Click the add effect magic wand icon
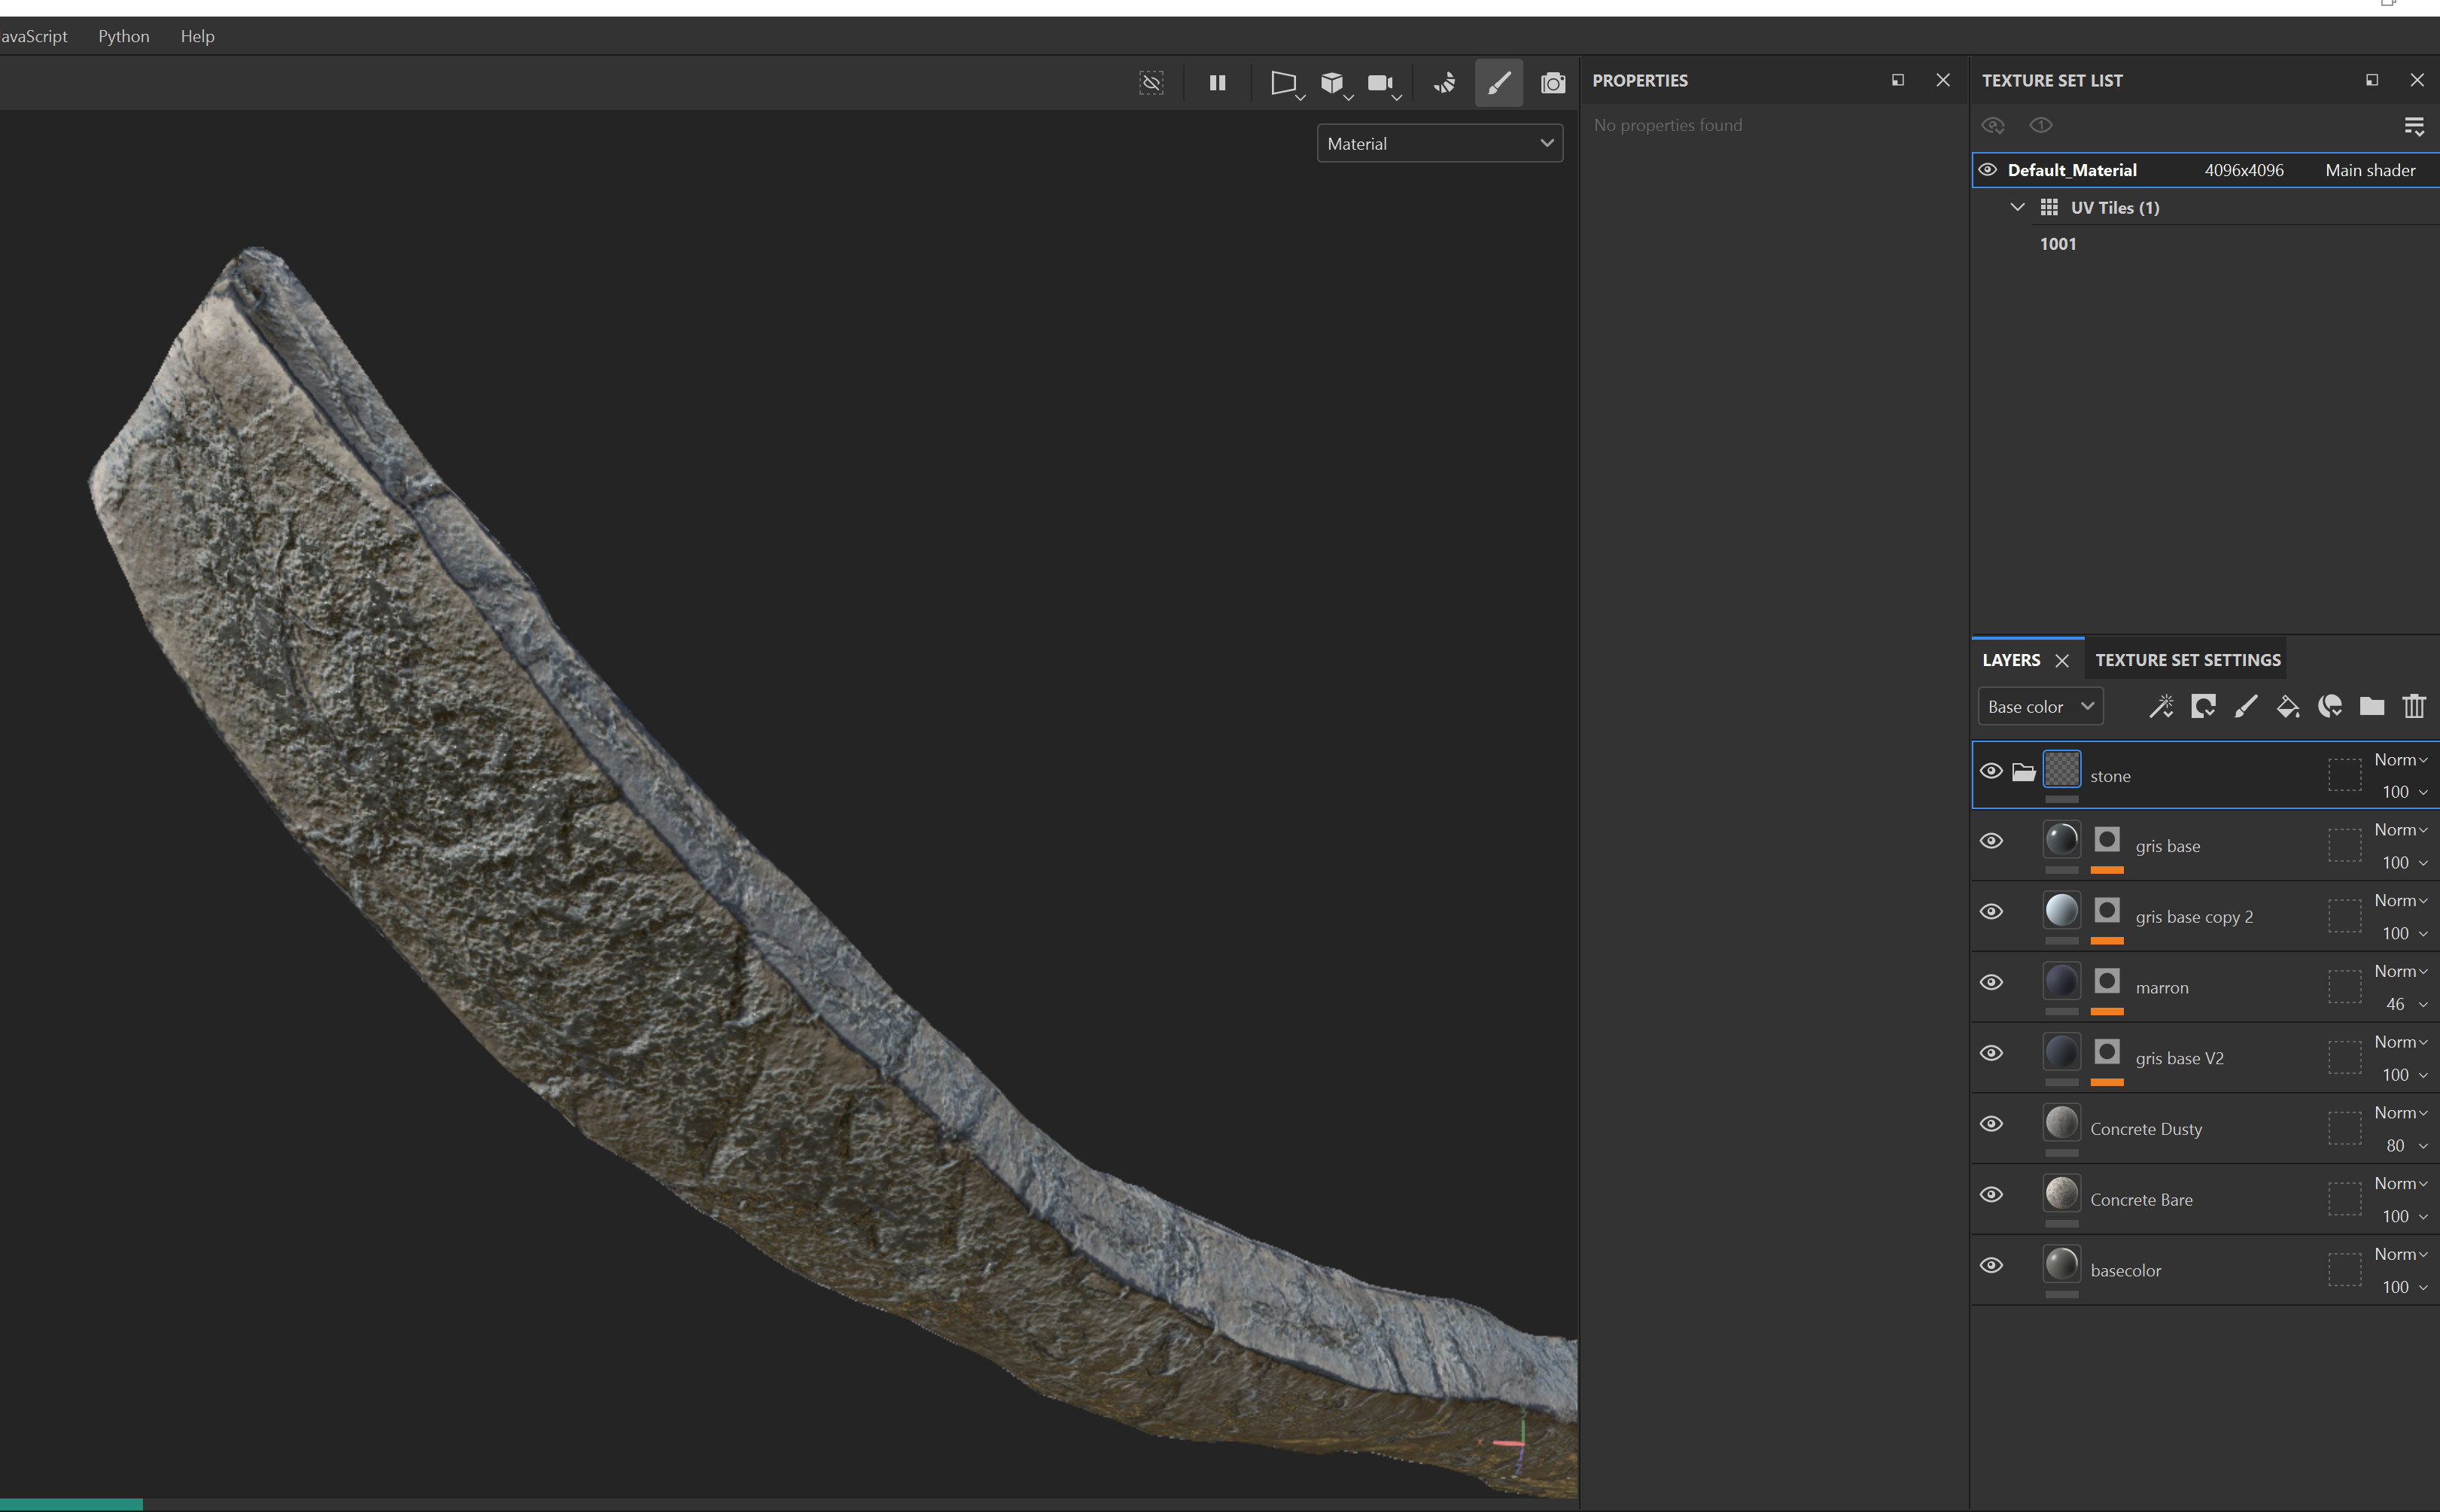 point(2161,706)
